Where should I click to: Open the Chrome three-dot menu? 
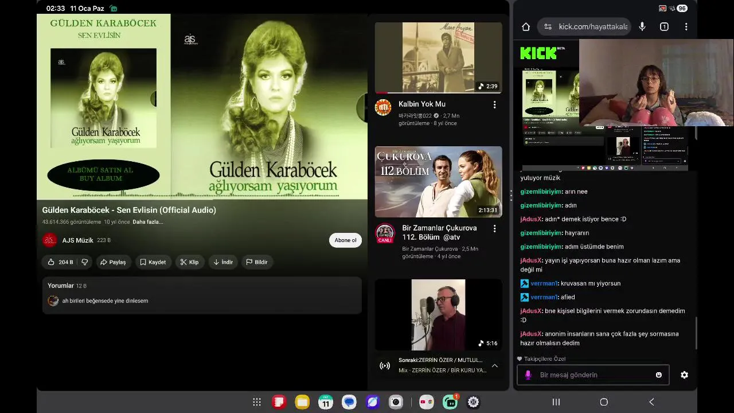[686, 26]
